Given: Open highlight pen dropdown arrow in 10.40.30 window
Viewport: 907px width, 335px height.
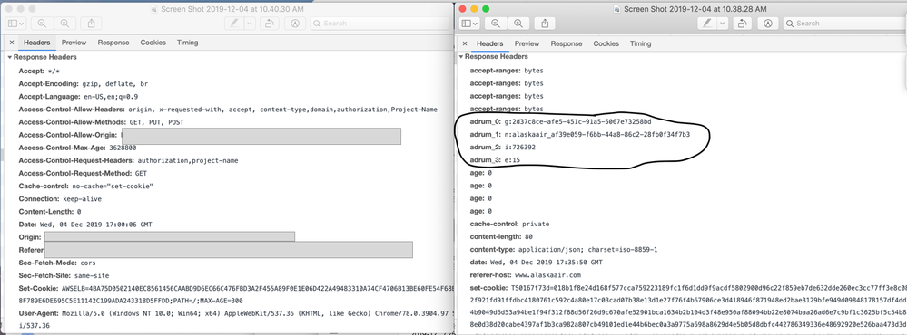Looking at the screenshot, I should pos(250,24).
